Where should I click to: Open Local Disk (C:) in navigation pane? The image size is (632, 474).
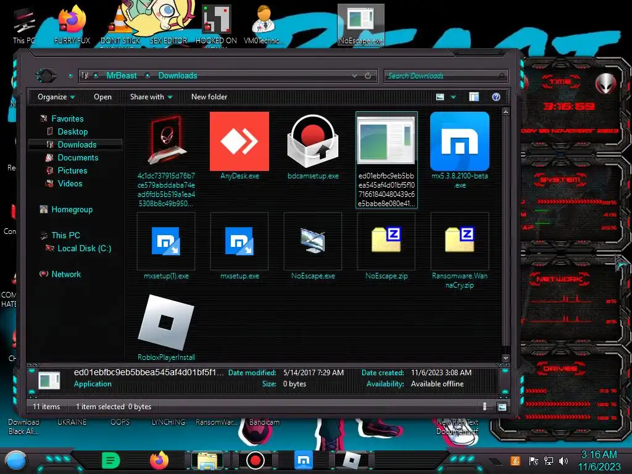[84, 248]
